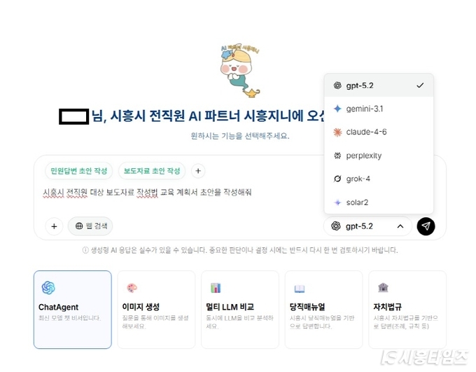The image size is (476, 372).
Task: Toggle the 웹 검색 web search option
Action: 90,226
